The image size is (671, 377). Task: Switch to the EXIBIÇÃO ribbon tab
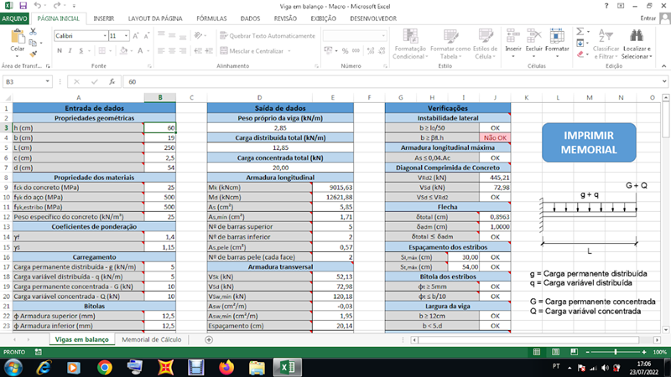(323, 18)
